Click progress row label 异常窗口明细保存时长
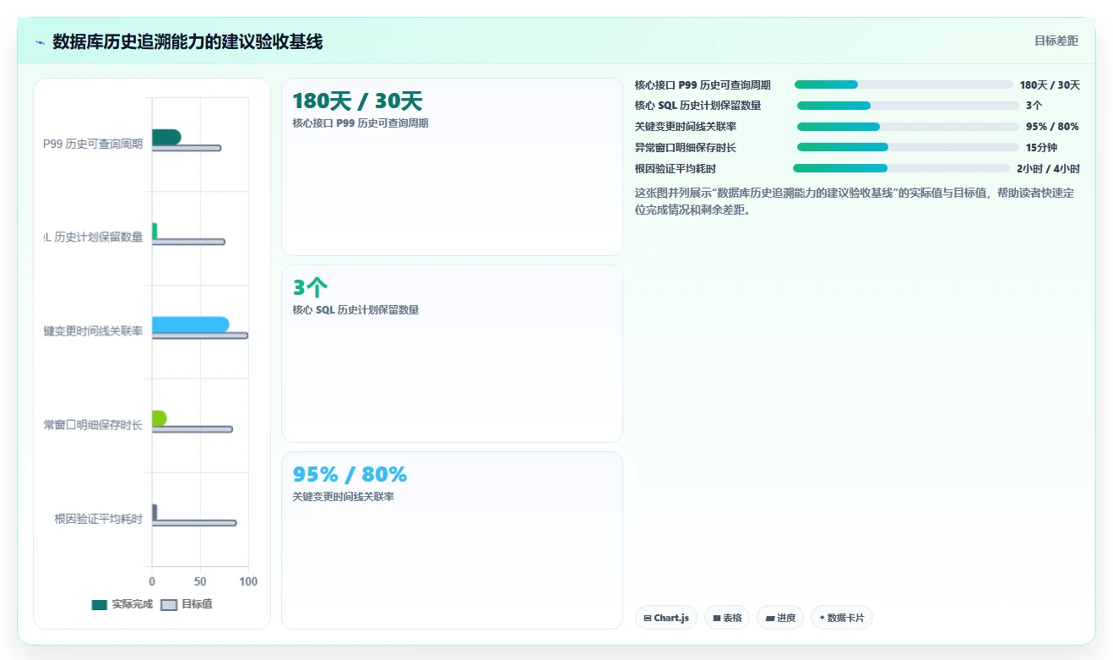Screen dimensions: 1113x660 pos(686,147)
